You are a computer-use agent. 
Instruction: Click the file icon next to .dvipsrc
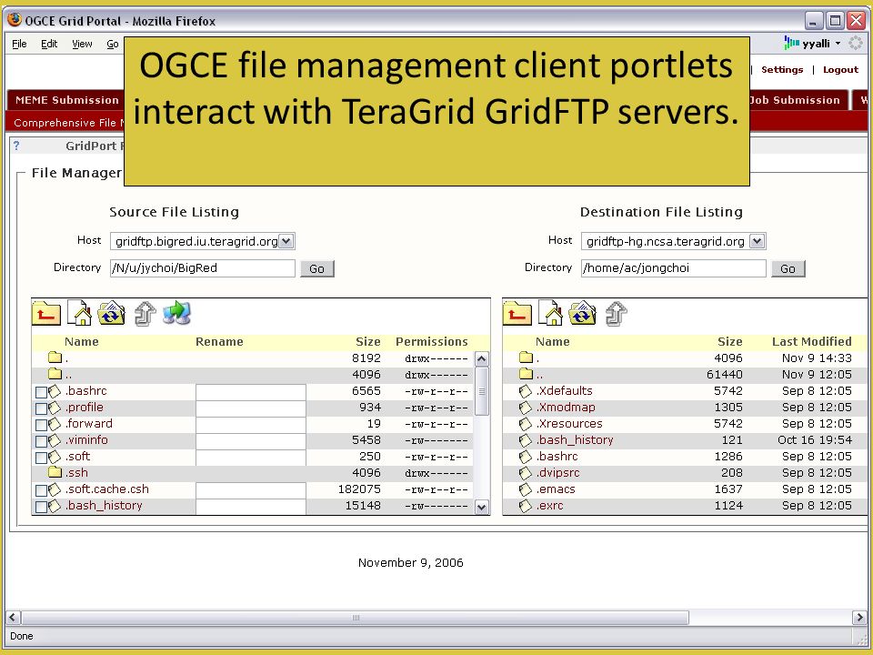pos(525,473)
